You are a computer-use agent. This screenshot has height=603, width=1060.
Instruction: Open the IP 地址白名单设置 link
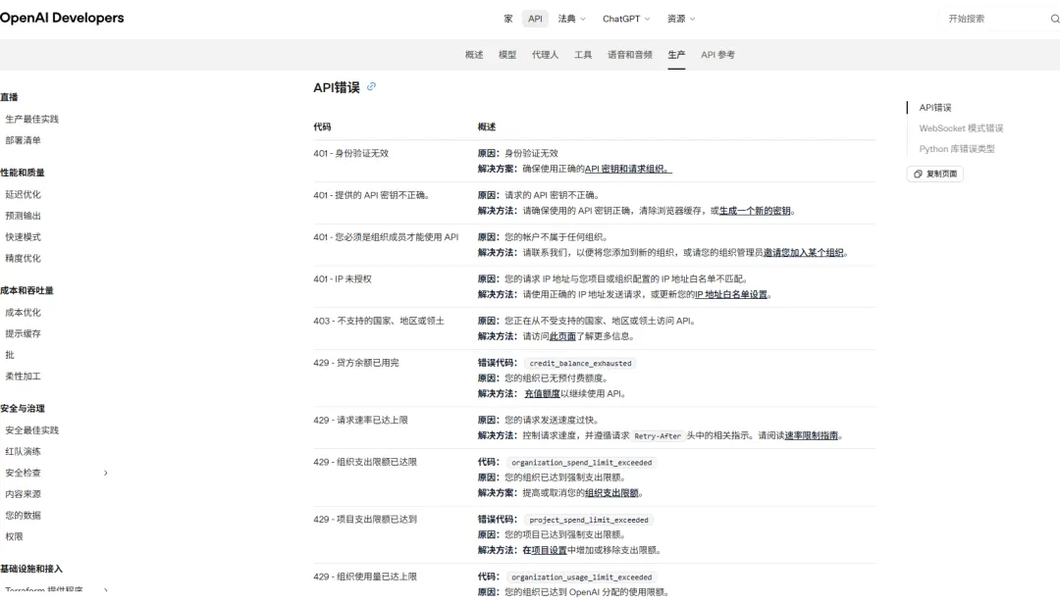coord(731,294)
